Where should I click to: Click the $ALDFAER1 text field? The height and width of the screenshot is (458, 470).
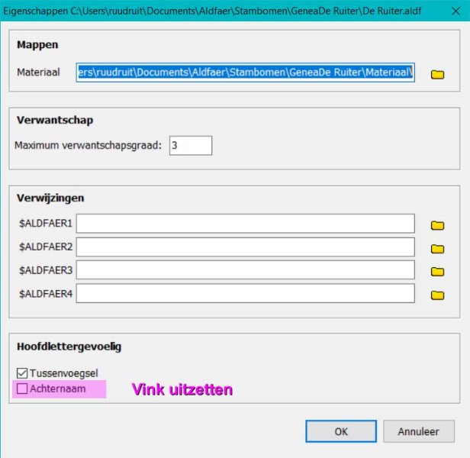tap(244, 224)
